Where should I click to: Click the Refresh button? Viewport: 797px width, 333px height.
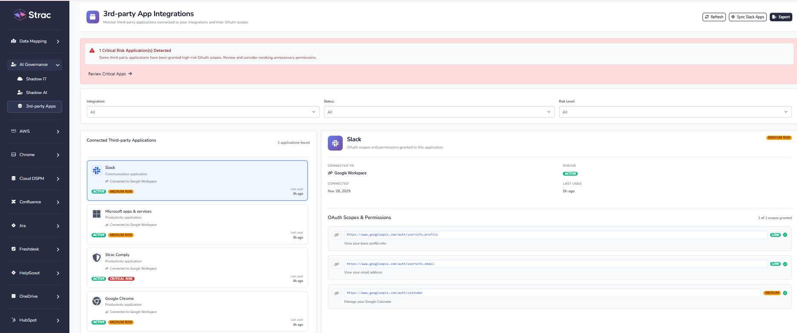[714, 17]
